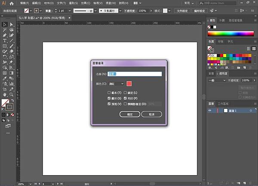This screenshot has height=186, width=258.
Task: Click the target circle of 圖層 1
Action: point(251,110)
